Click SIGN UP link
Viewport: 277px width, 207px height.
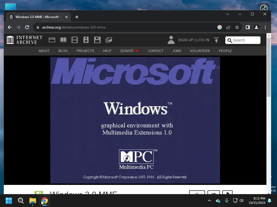tap(186, 40)
